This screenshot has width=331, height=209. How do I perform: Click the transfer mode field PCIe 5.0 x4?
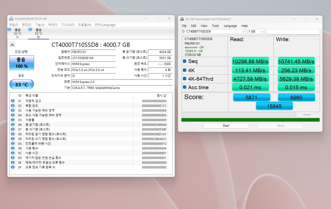click(94, 70)
